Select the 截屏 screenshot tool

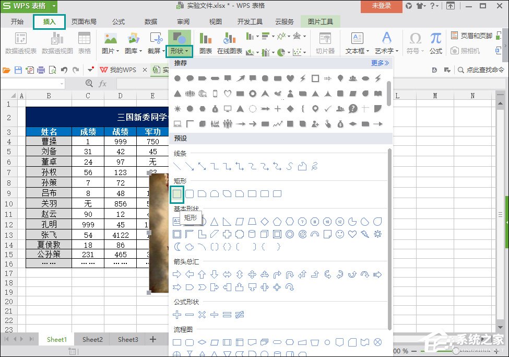click(x=155, y=42)
